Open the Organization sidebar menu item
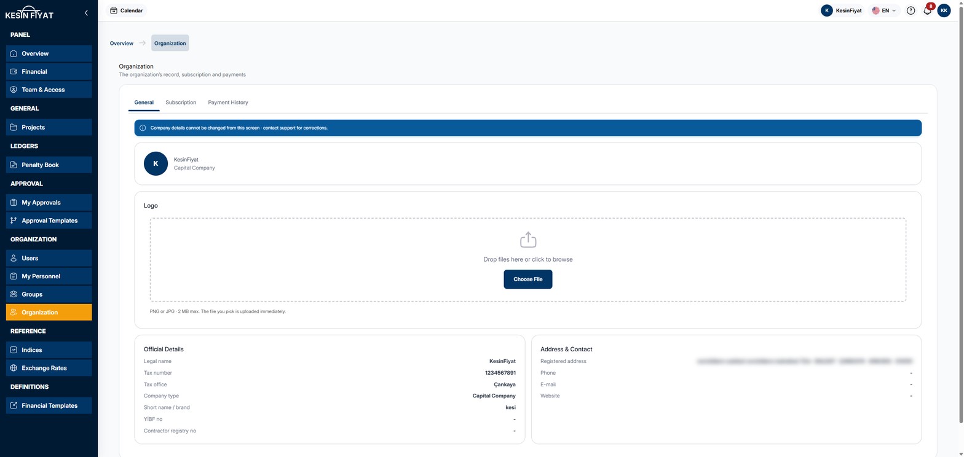The width and height of the screenshot is (964, 457). tap(49, 312)
